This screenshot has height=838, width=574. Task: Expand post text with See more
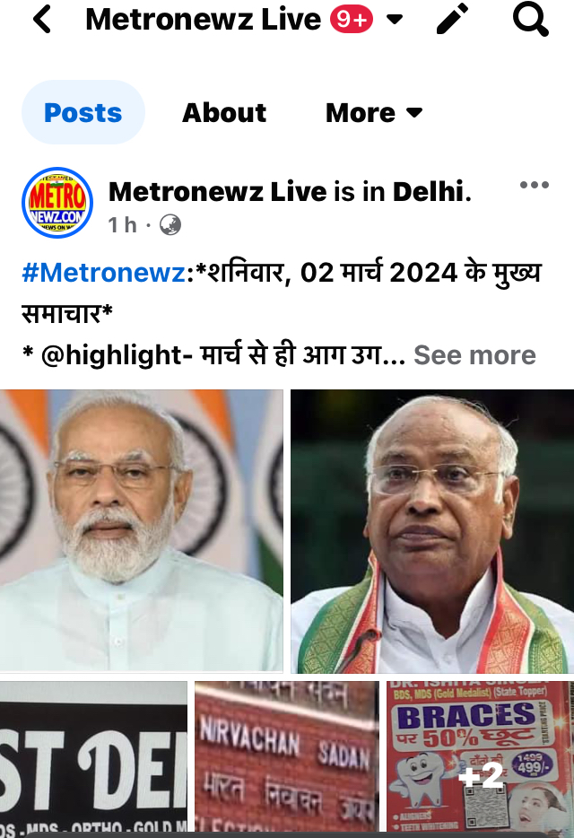474,355
